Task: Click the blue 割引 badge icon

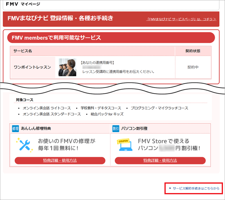Action: point(116,128)
